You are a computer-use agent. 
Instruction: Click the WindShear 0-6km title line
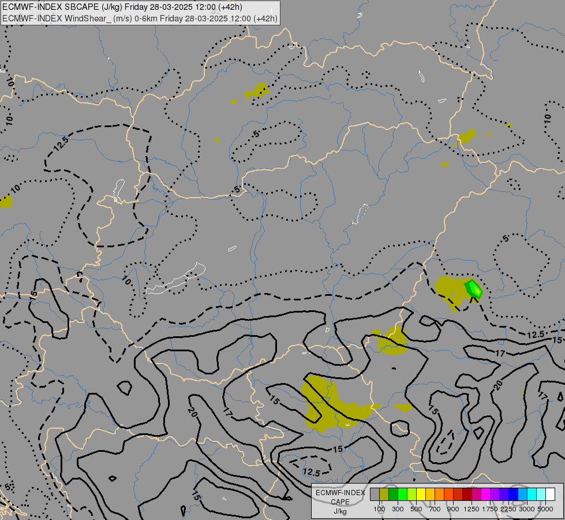(140, 18)
